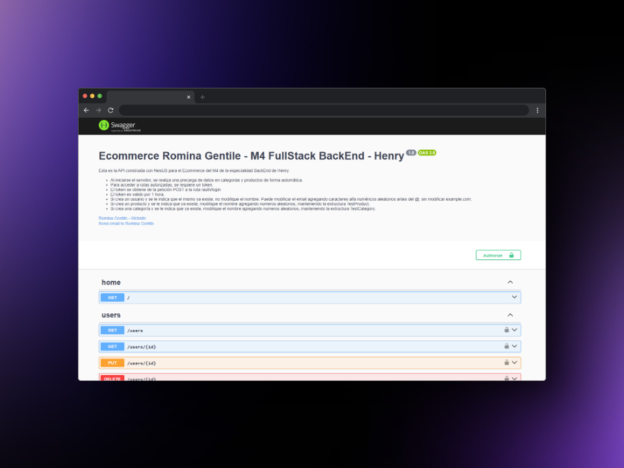Click the /users path text

135,331
